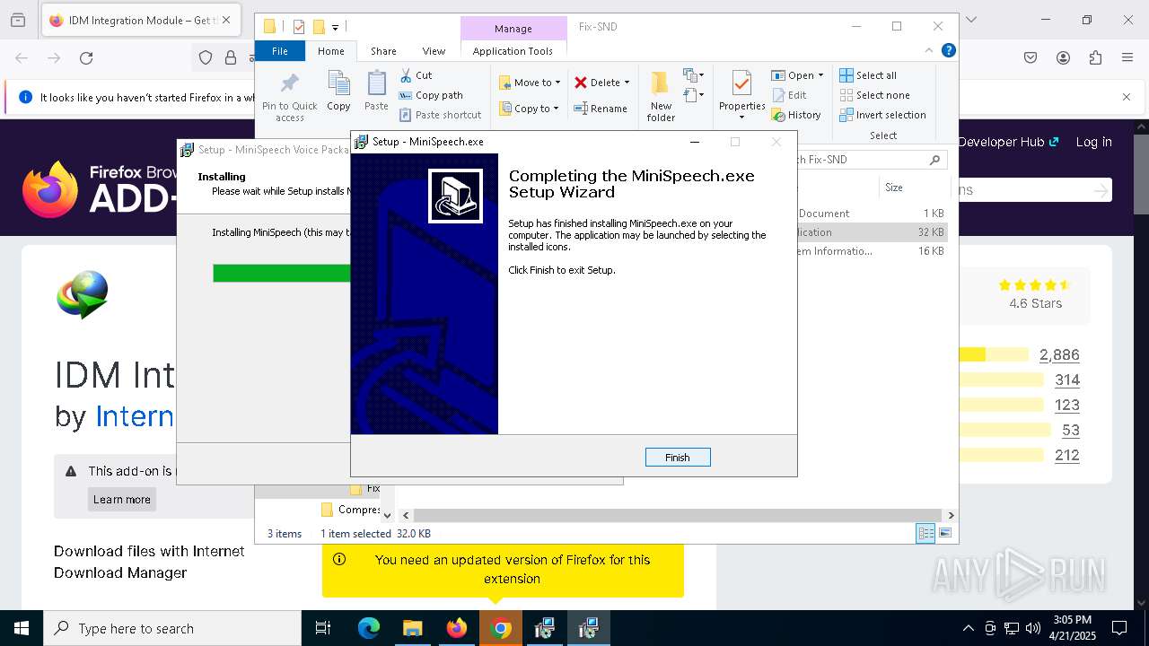Click the Learn more button

pos(122,500)
